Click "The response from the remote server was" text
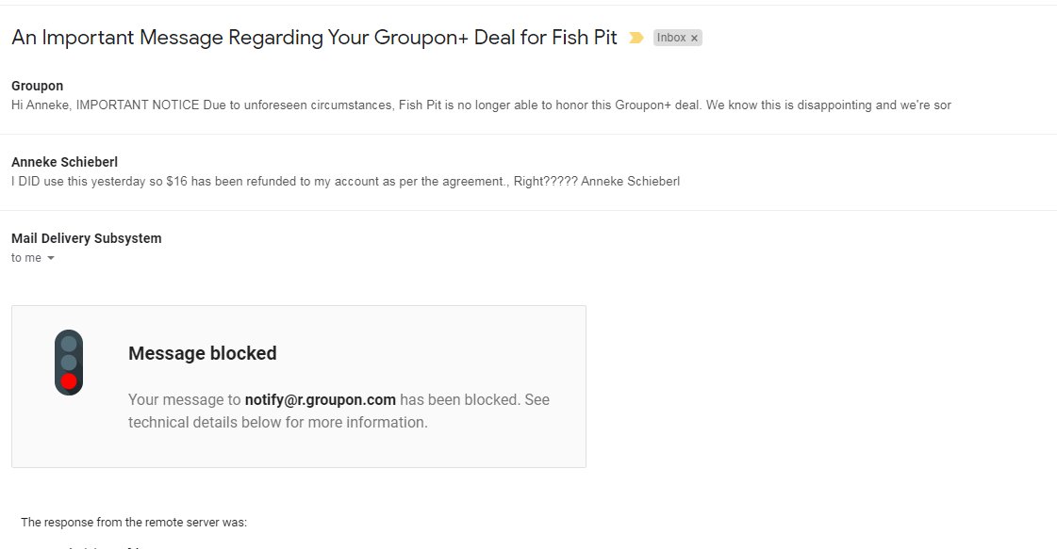Viewport: 1057px width, 549px height. (134, 522)
